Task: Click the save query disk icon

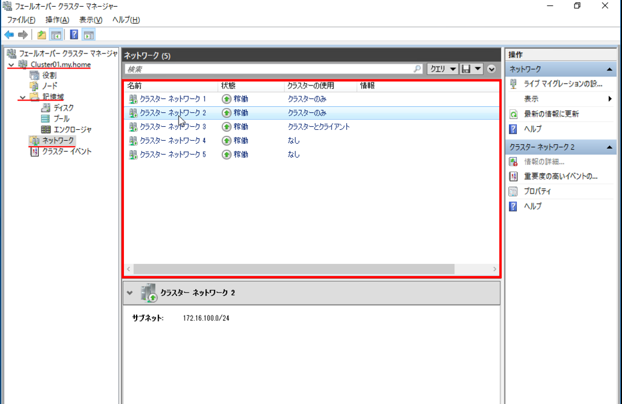Action: click(x=466, y=69)
